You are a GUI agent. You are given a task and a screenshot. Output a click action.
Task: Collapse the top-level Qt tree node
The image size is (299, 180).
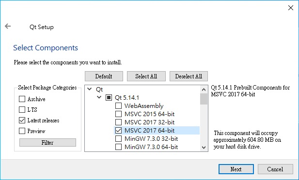point(90,89)
